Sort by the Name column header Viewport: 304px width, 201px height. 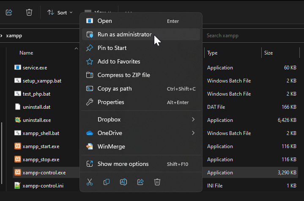pos(26,53)
